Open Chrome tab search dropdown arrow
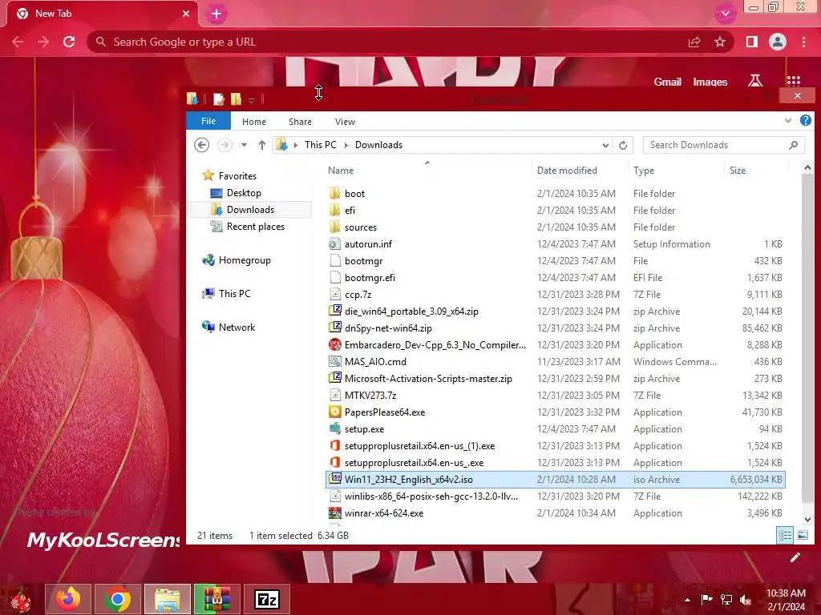Screen dimensions: 821x615 (725, 14)
